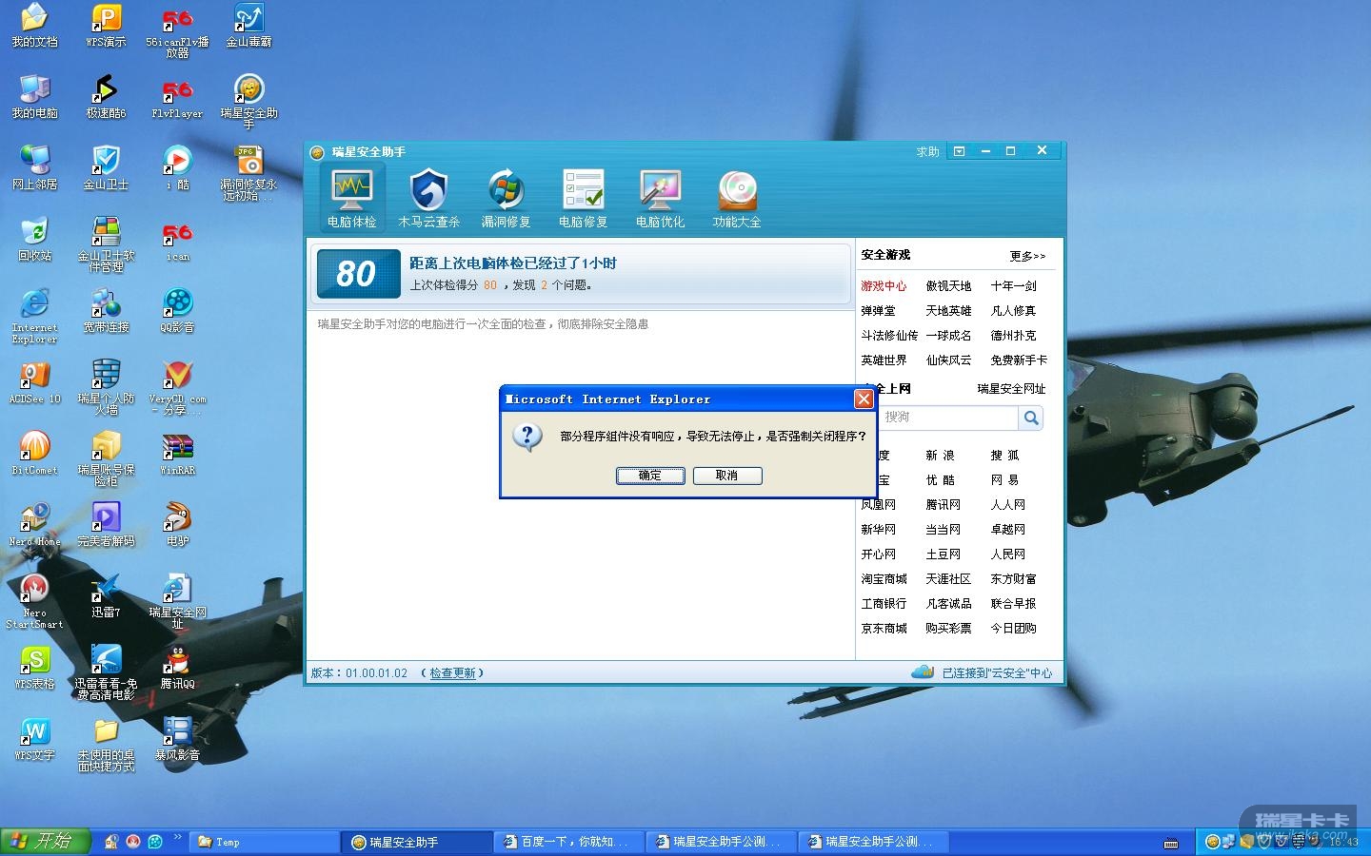Click the 搜狗 search input field
This screenshot has height=856, width=1371.
(947, 418)
